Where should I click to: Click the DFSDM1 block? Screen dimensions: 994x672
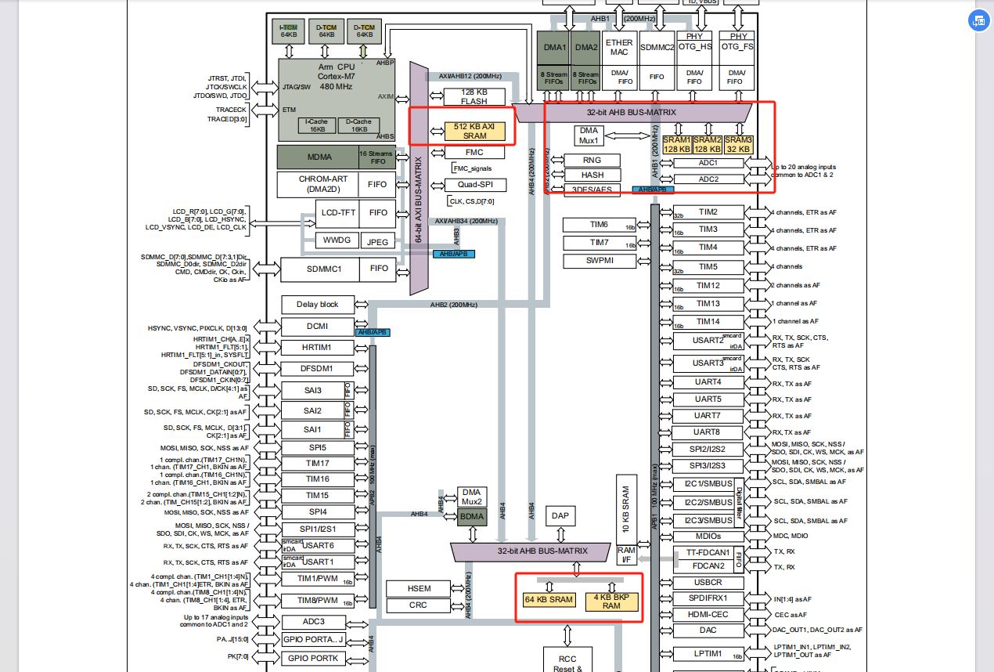(318, 368)
